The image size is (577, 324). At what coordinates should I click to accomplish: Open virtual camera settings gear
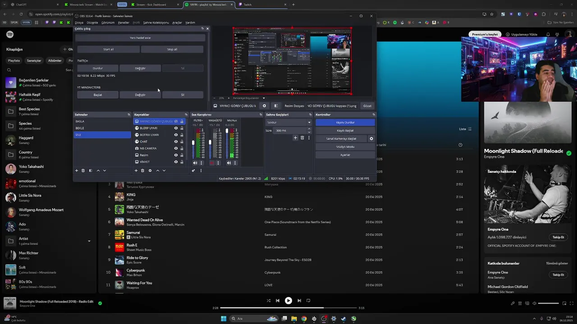pyautogui.click(x=371, y=139)
